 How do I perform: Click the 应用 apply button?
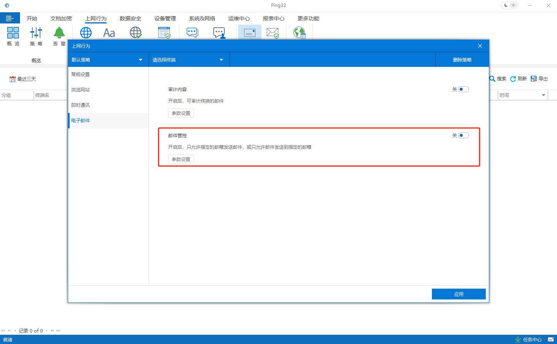point(458,294)
